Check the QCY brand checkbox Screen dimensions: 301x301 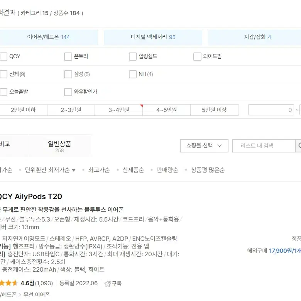(3, 56)
